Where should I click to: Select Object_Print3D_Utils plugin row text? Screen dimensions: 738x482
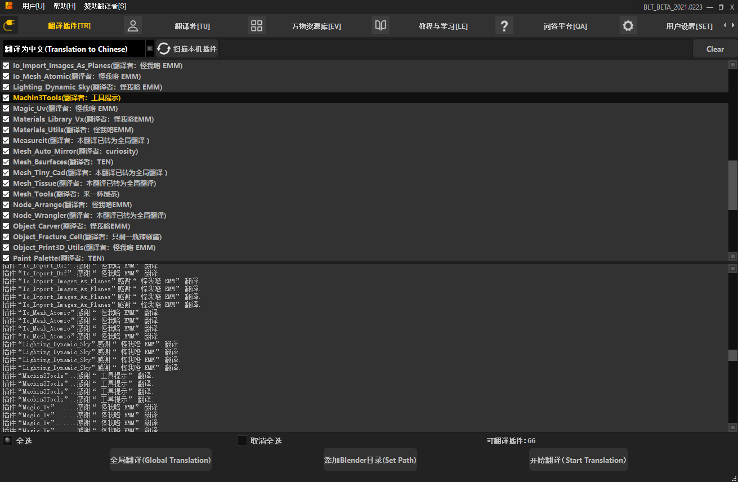coord(84,248)
